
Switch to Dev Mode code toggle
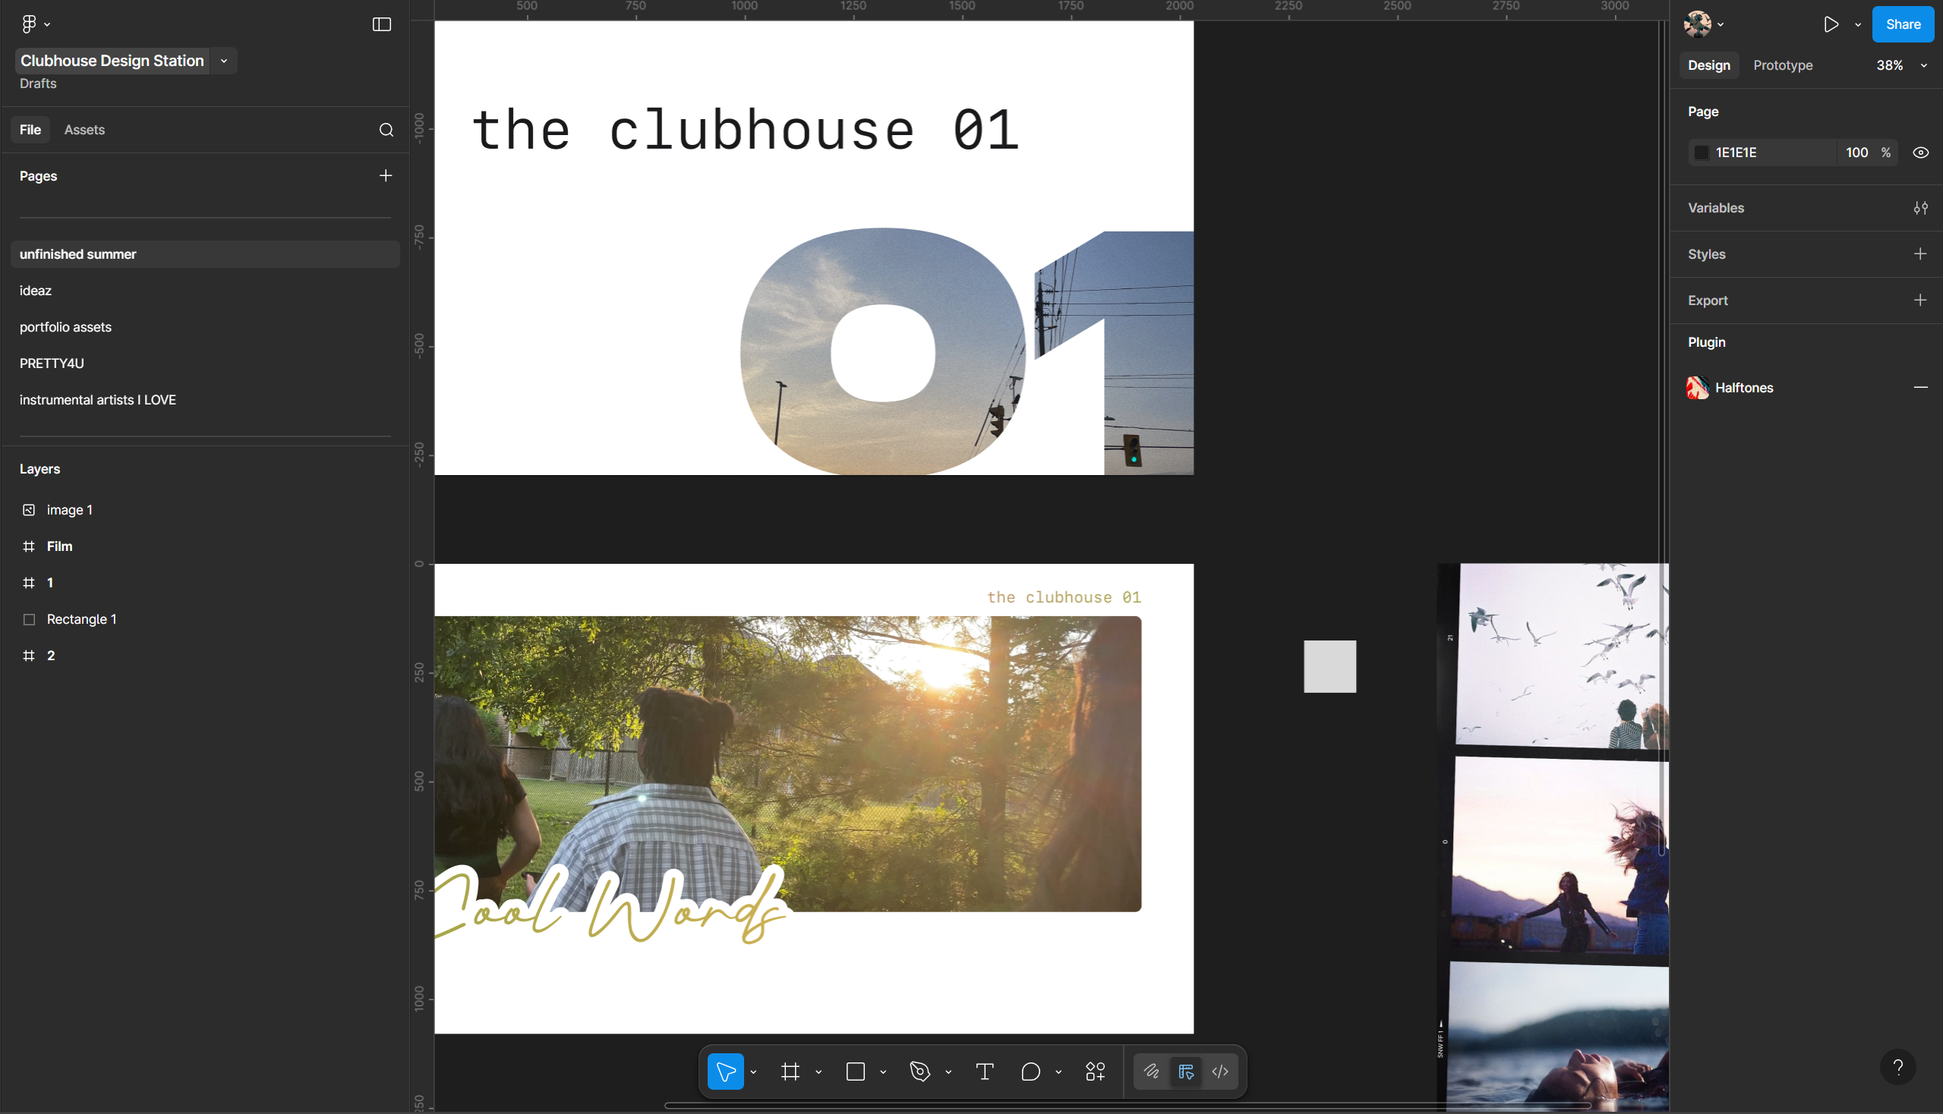(x=1220, y=1072)
